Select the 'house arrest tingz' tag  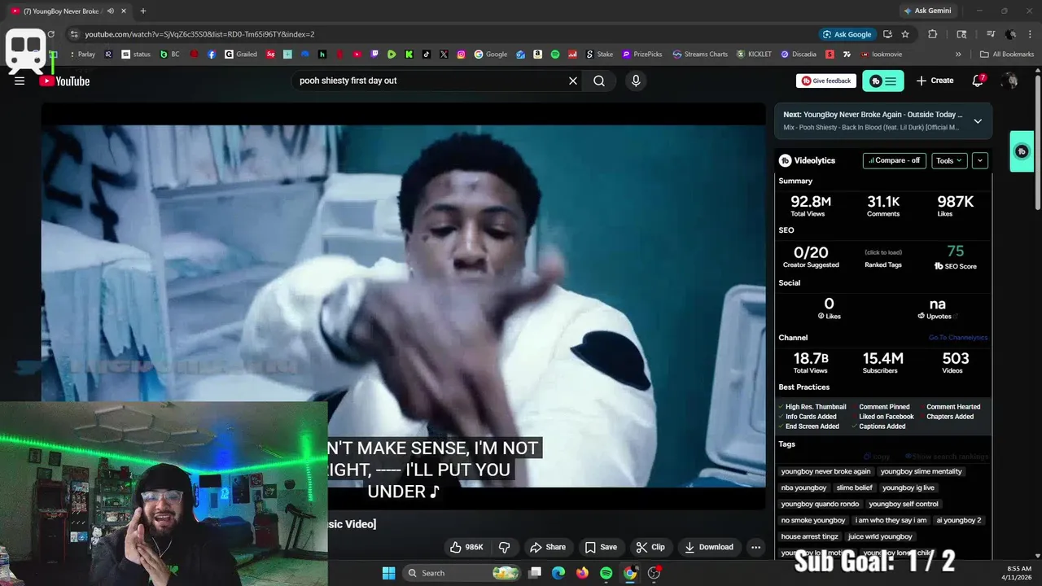pos(809,536)
